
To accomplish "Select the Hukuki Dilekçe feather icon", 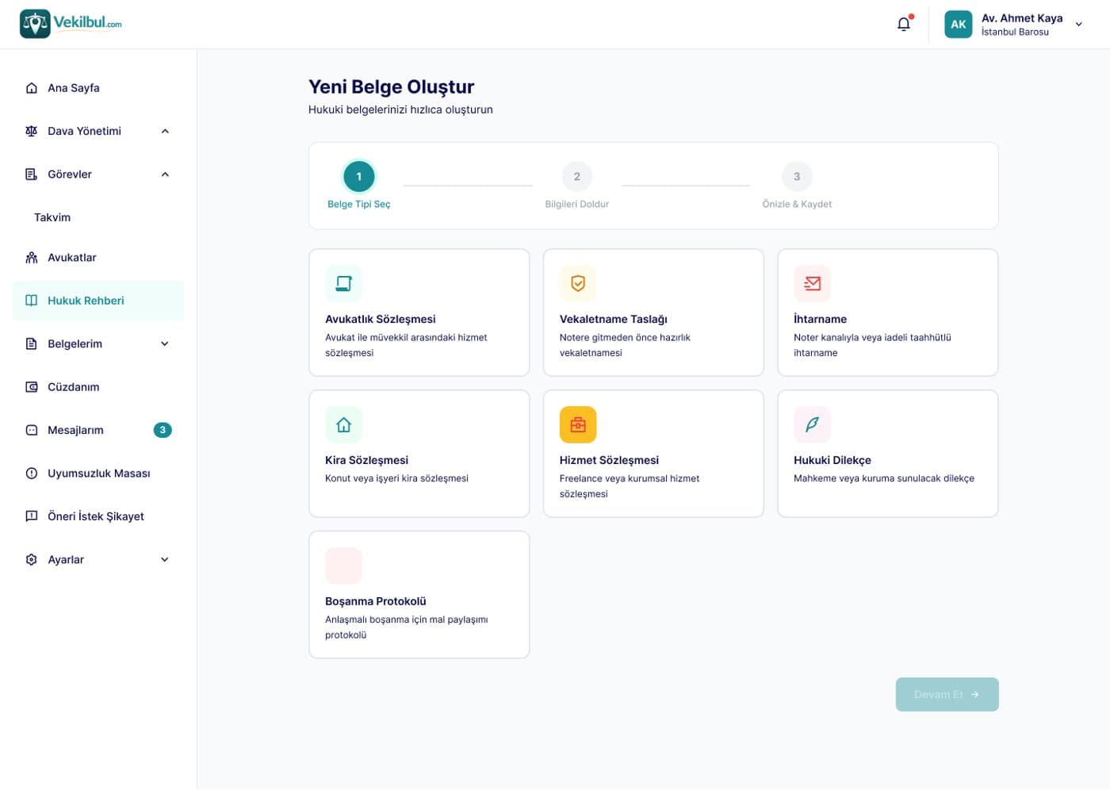I will coord(812,424).
